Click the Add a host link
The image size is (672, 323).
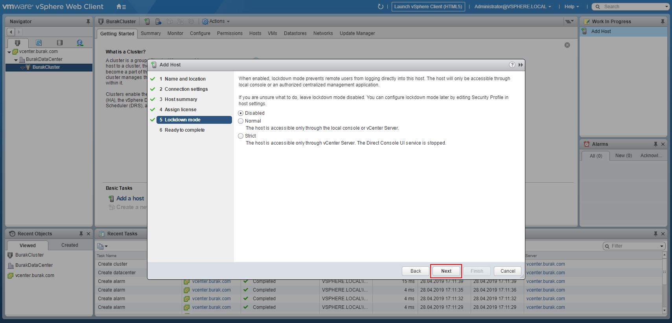(x=130, y=198)
